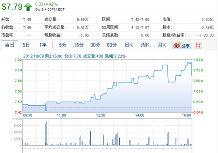This screenshot has height=153, width=218.
Task: Click the 前收盘 value 7.46
Action: [27, 27]
